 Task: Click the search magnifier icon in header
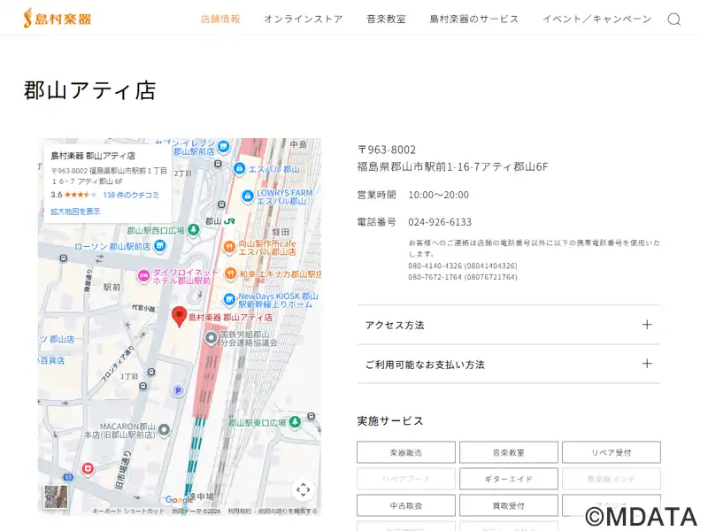[673, 19]
